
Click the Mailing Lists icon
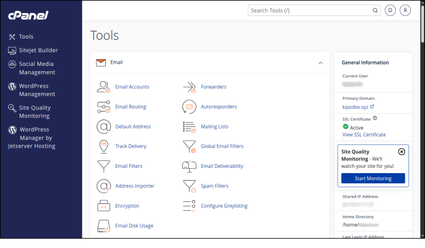189,127
